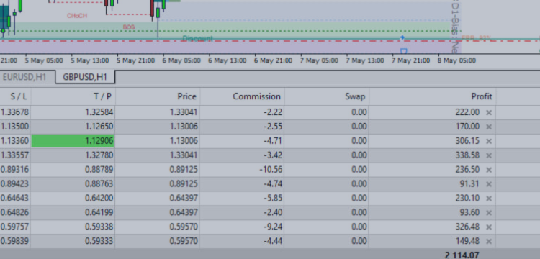Image resolution: width=540 pixels, height=259 pixels.
Task: Select the highlighted T/P cell 1.12906
Action: coord(73,141)
